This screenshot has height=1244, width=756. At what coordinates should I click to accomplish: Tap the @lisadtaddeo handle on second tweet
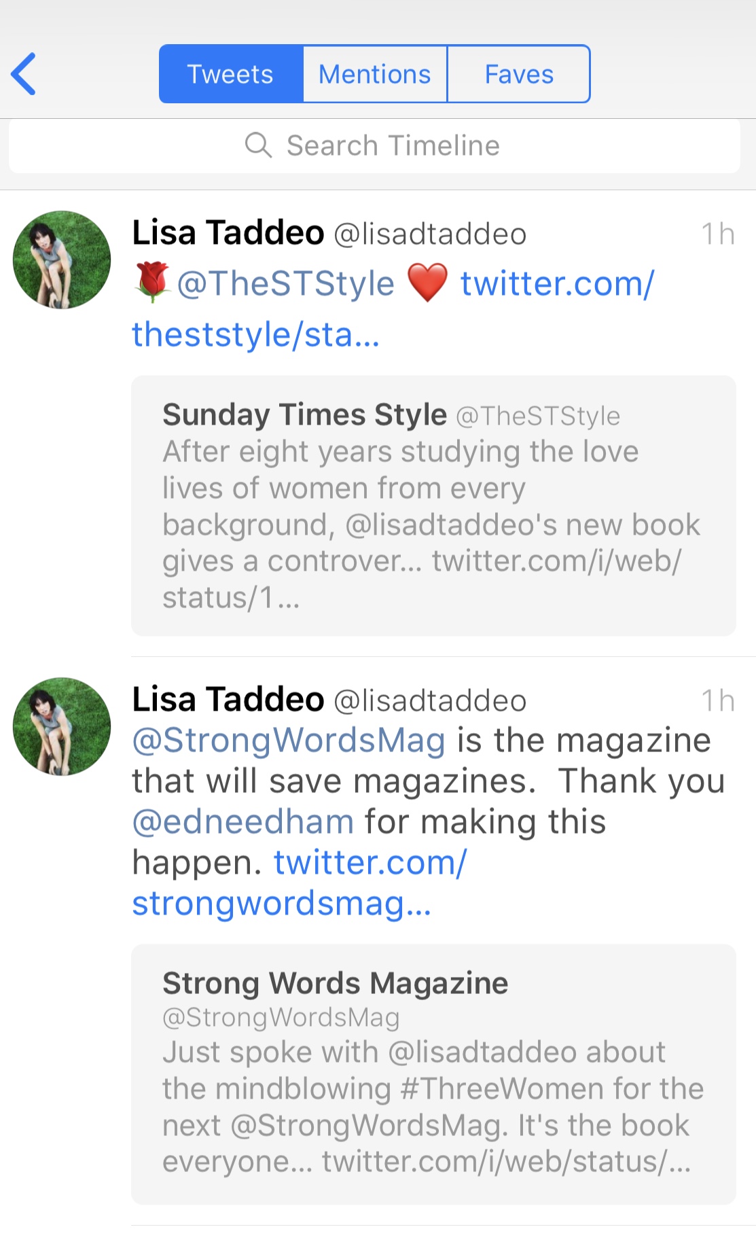[430, 700]
